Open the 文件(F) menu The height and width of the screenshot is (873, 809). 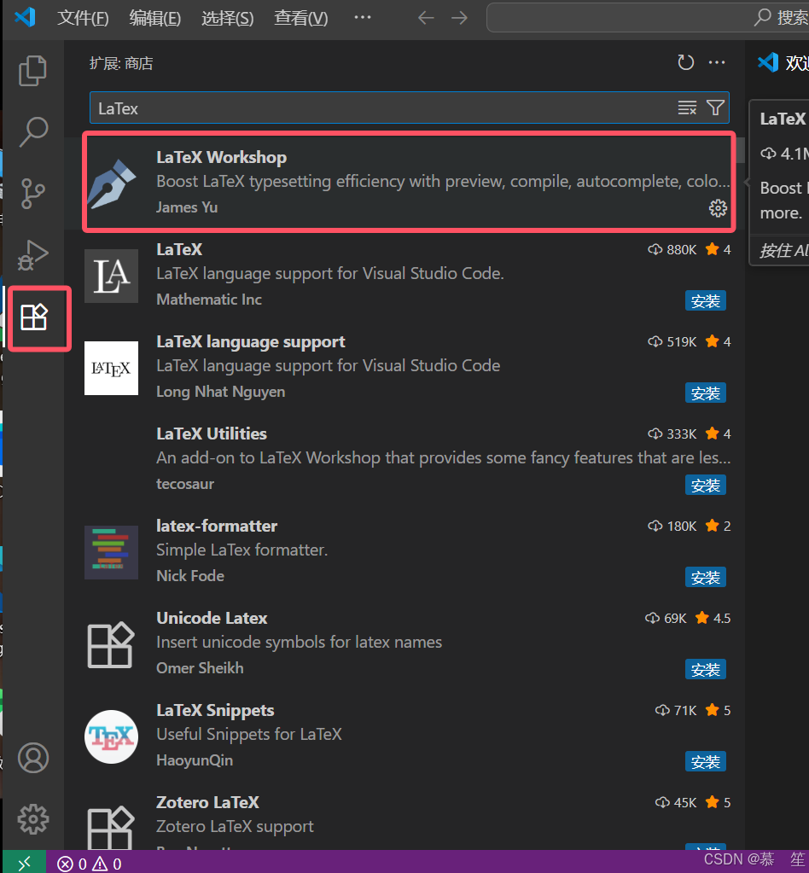coord(83,18)
